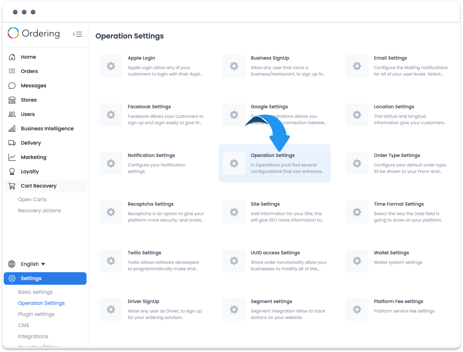This screenshot has width=463, height=352.
Task: Click the Platform Fee settings gear icon
Action: click(x=357, y=309)
